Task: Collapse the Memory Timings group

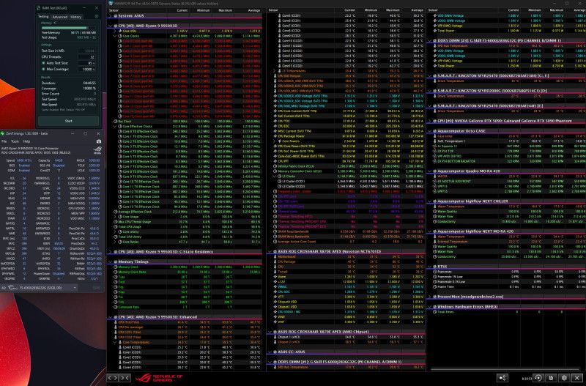Action: (x=111, y=262)
